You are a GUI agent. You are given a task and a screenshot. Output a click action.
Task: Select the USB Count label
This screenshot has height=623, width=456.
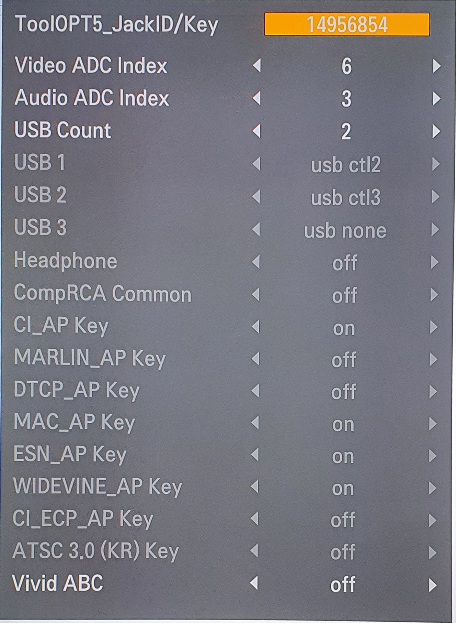click(x=63, y=130)
